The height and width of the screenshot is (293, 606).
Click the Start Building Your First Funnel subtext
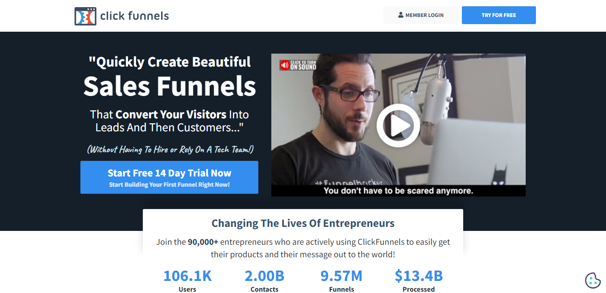(169, 185)
